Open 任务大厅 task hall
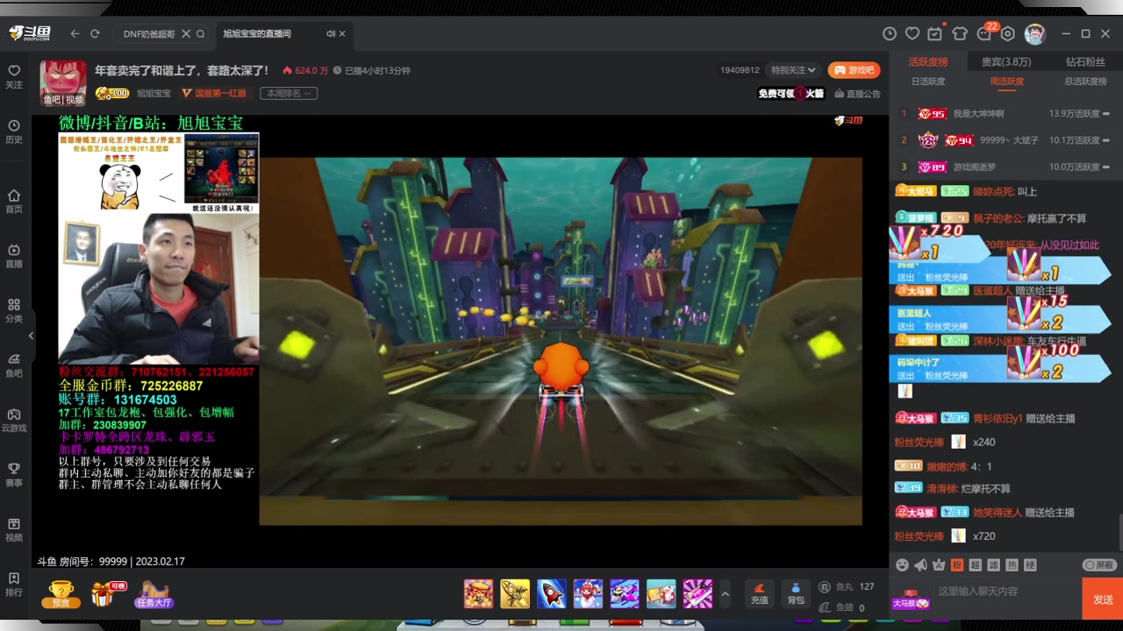The height and width of the screenshot is (631, 1123). pos(154,593)
